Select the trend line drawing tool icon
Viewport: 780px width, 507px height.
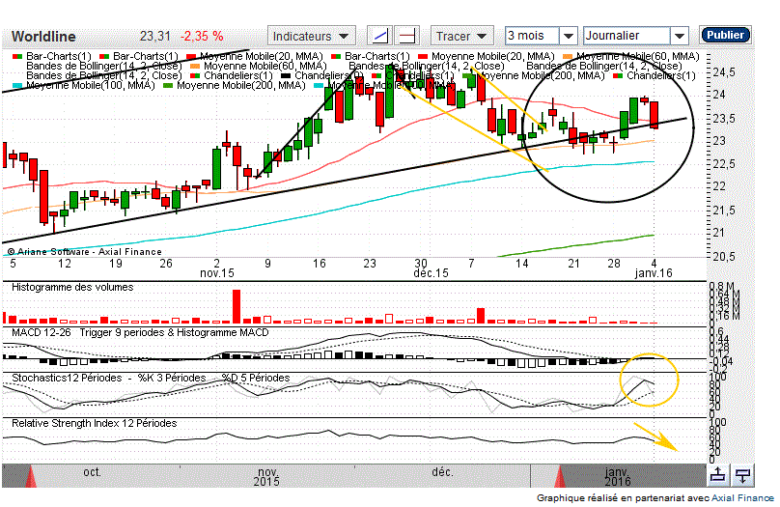click(380, 36)
